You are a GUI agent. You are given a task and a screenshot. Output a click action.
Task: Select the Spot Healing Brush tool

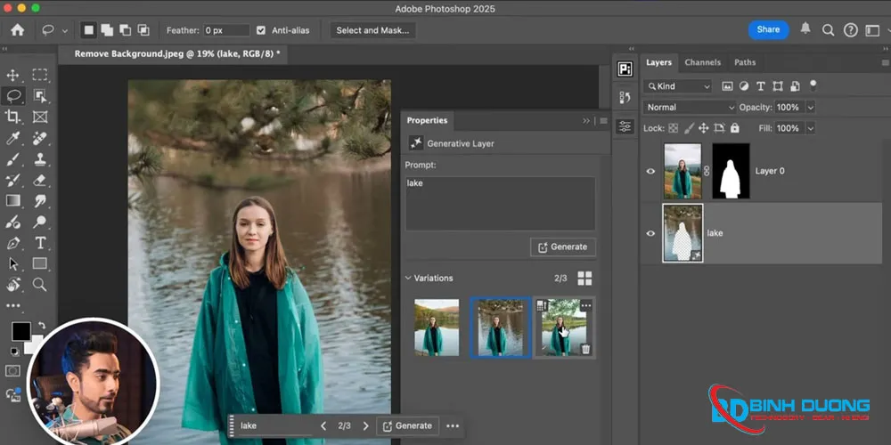[x=40, y=138]
